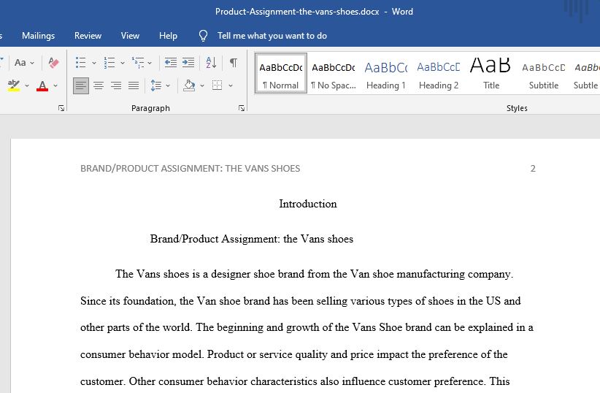Image resolution: width=600 pixels, height=393 pixels.
Task: Toggle align left
Action: (x=81, y=85)
